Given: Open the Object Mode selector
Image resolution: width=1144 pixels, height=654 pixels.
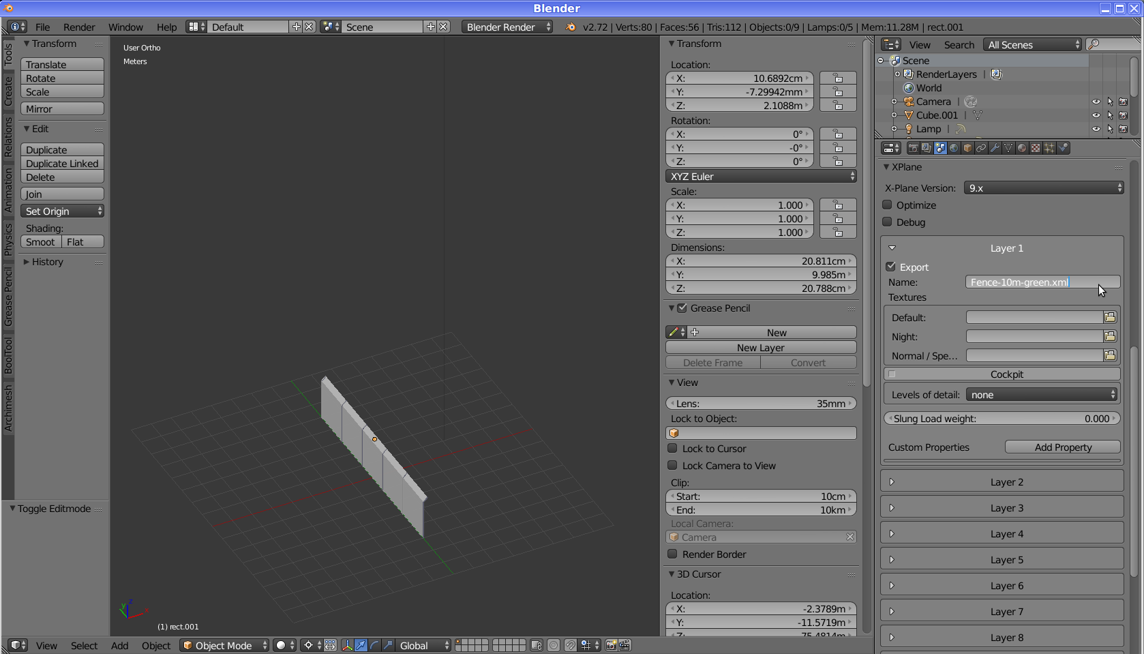Looking at the screenshot, I should (x=225, y=645).
